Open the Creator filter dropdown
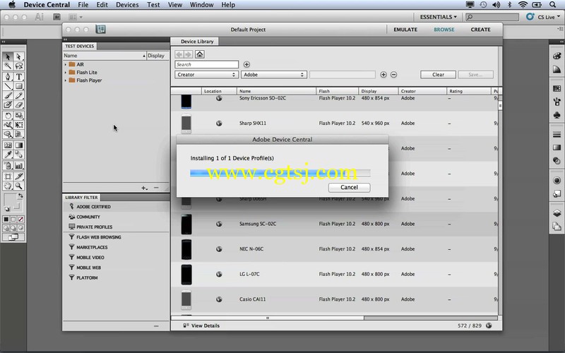565x353 pixels. click(x=206, y=75)
